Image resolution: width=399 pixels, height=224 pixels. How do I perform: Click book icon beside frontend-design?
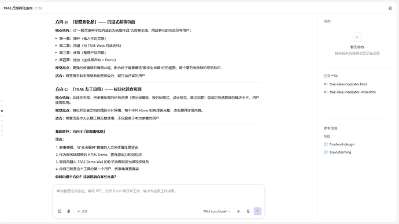click(x=326, y=144)
